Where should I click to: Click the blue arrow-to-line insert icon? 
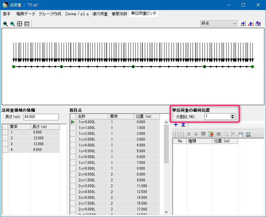tap(183, 125)
